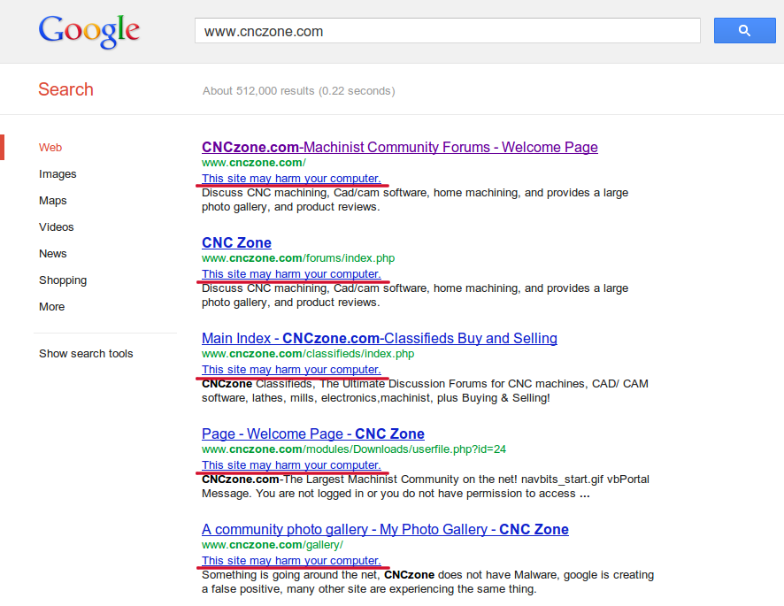
Task: Open CNCzone.com-Machinist Community Forums result
Action: coord(399,147)
